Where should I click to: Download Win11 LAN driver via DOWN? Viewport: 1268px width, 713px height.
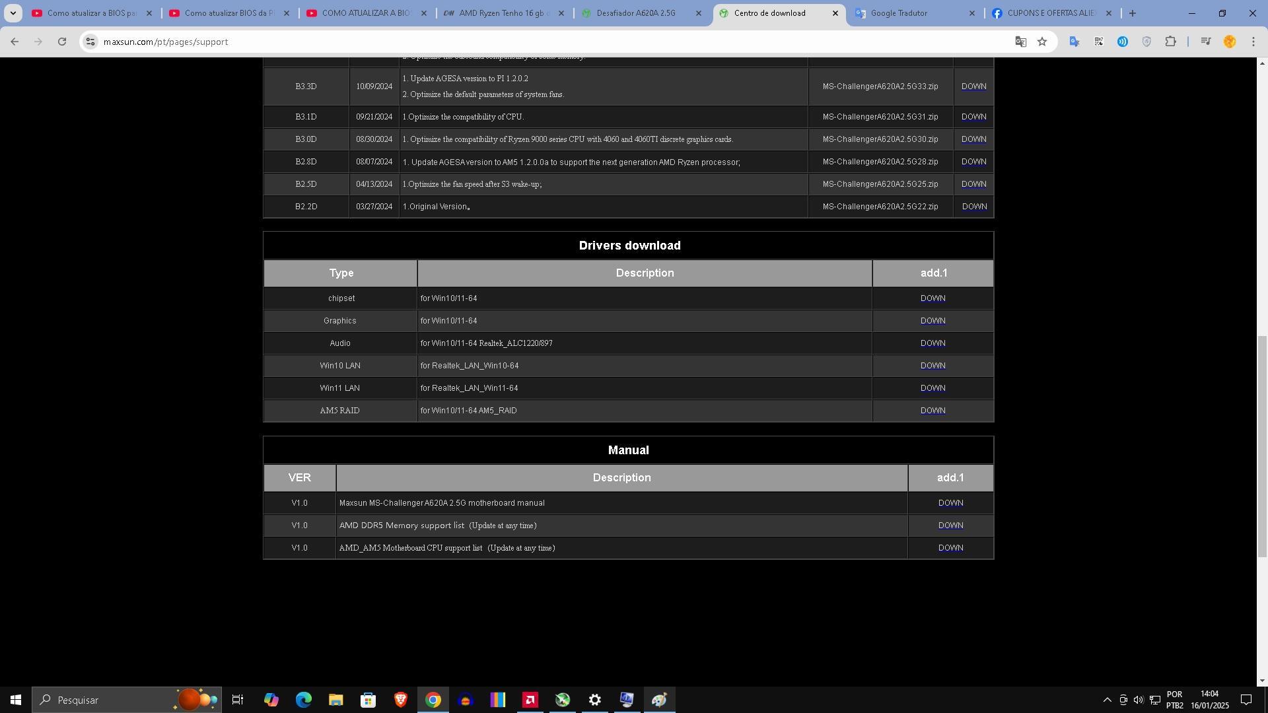pos(933,388)
